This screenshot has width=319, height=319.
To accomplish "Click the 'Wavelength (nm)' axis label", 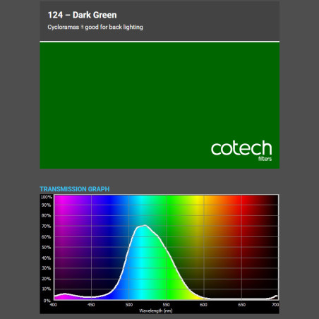I will (x=156, y=311).
